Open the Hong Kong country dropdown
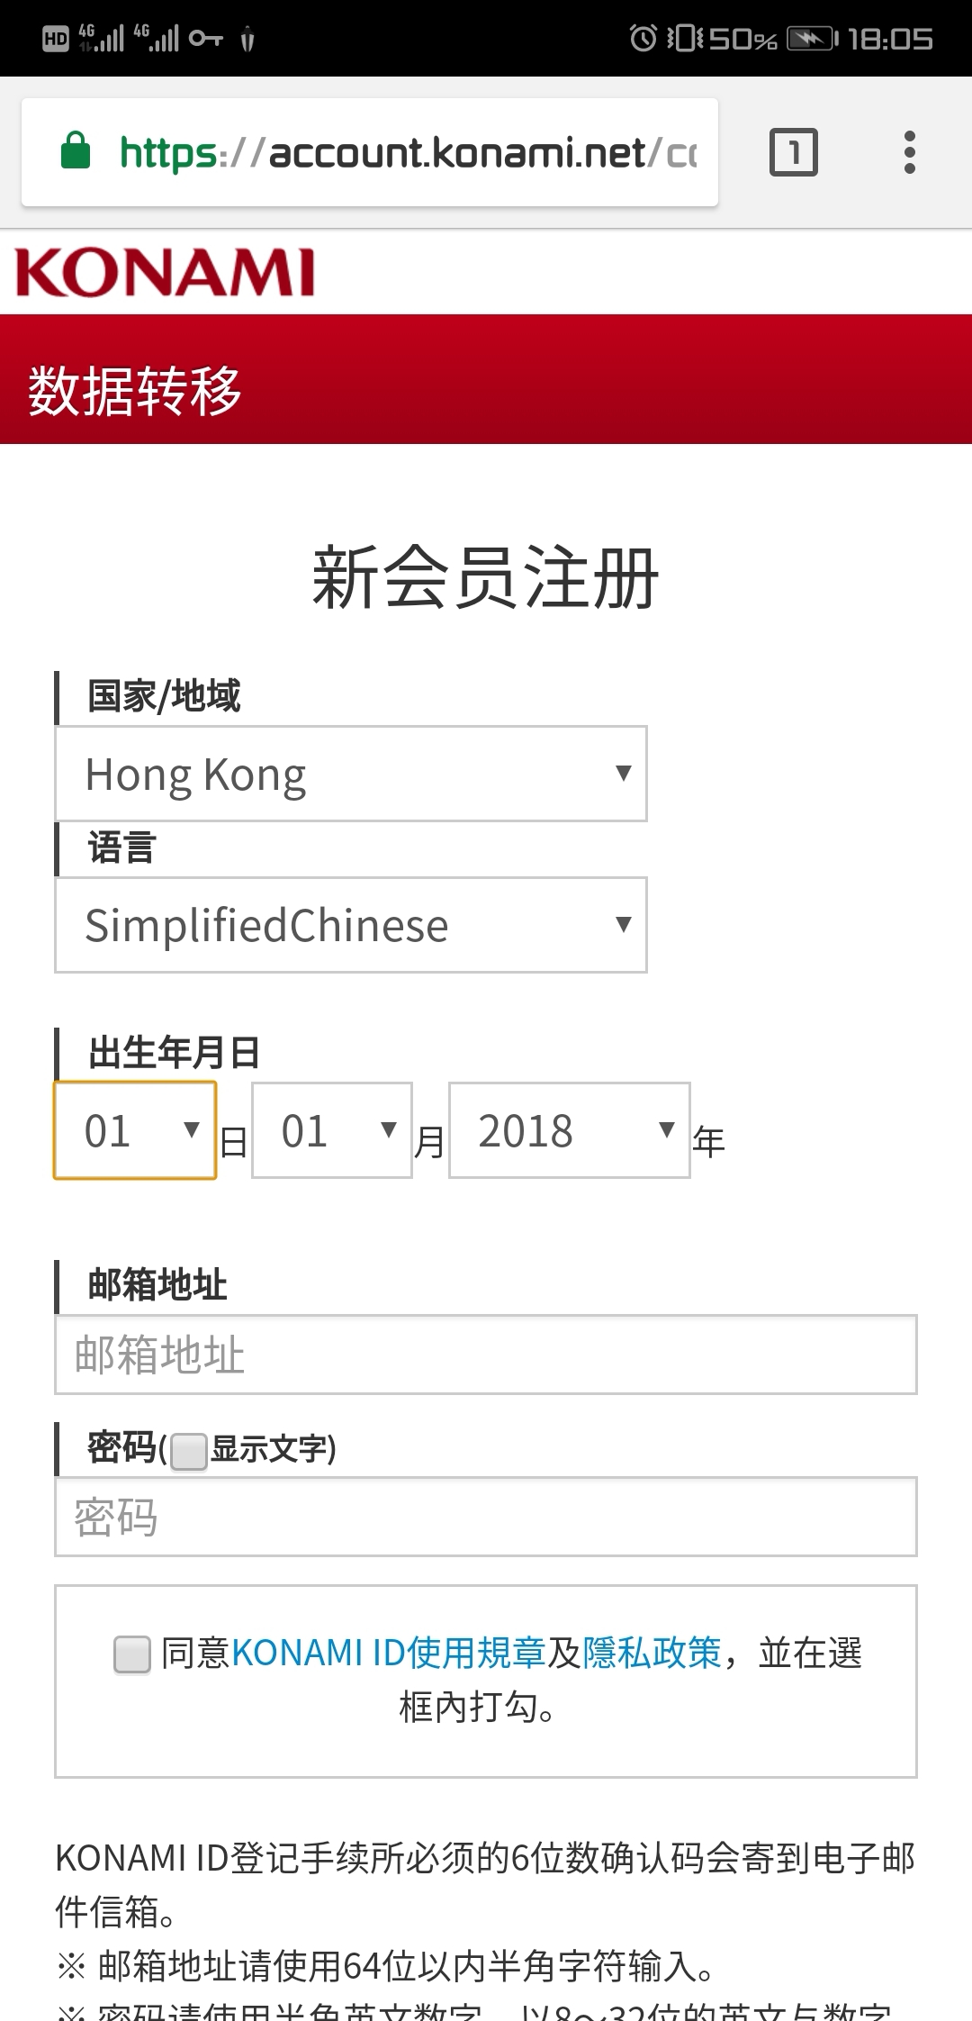Screen dimensions: 972x2021 [351, 773]
